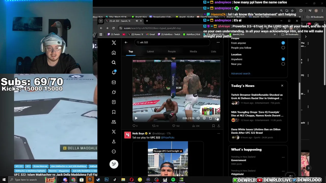Click the X logo in sidebar
Viewport: 326px width, 183px height.
[x=114, y=43]
